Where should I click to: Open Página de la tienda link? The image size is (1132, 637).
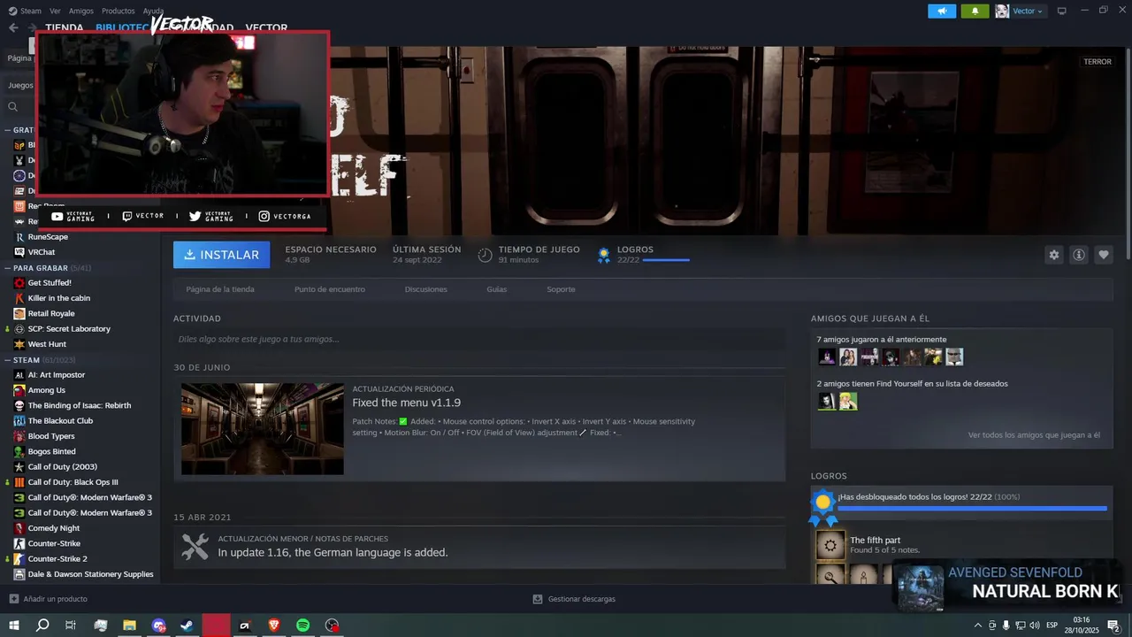pyautogui.click(x=220, y=289)
